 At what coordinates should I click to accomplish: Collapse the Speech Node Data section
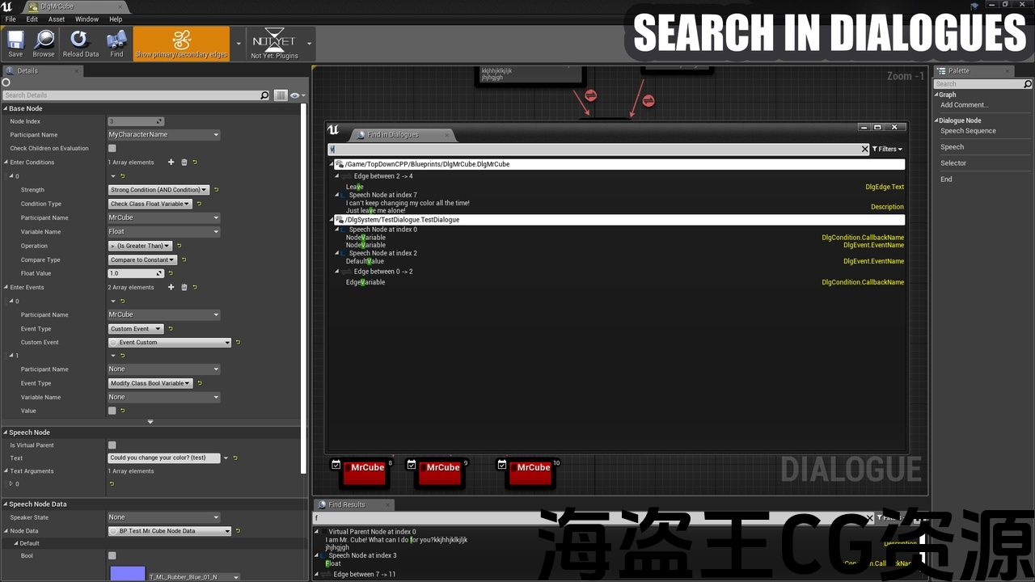[x=6, y=504]
